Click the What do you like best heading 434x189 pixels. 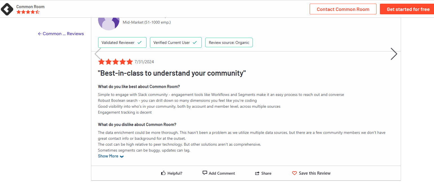[x=139, y=87]
